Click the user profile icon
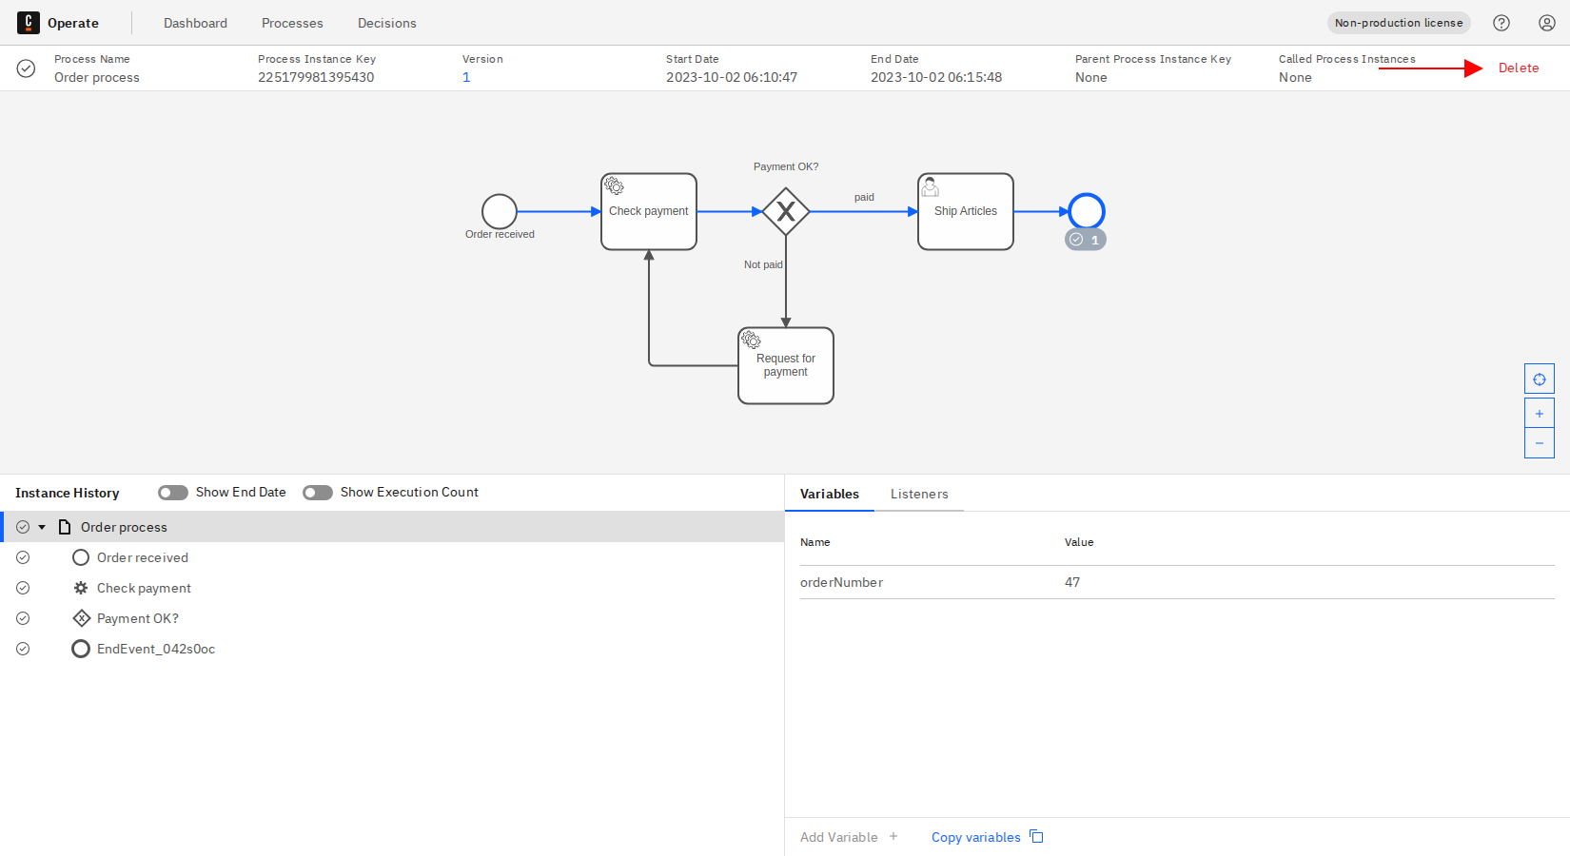Image resolution: width=1570 pixels, height=856 pixels. click(1546, 22)
